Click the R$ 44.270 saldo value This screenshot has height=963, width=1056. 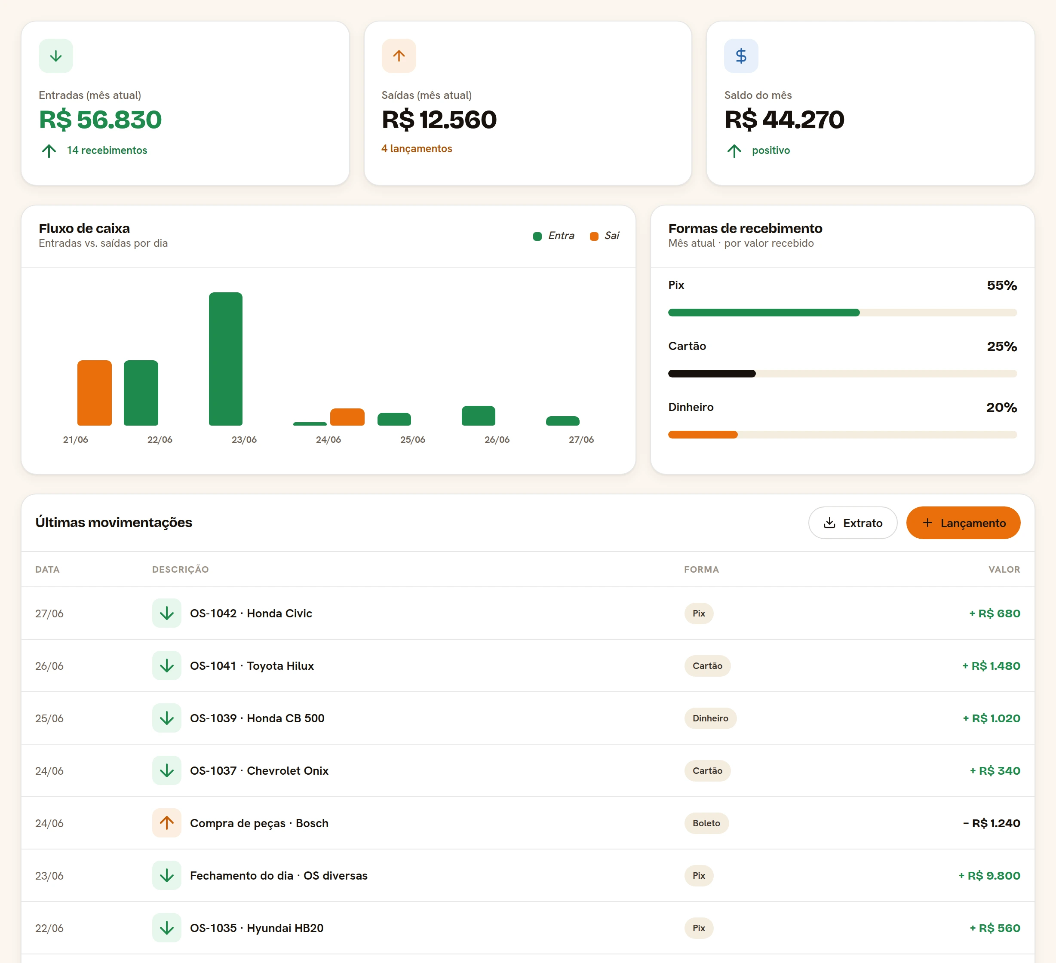pos(784,120)
